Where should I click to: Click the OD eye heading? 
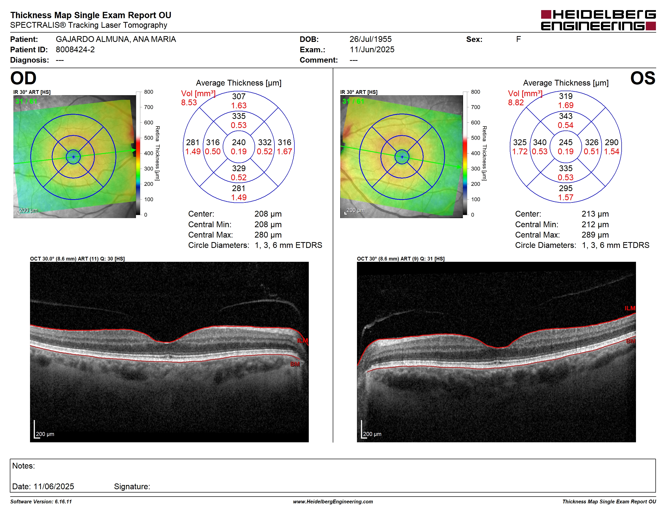23,78
